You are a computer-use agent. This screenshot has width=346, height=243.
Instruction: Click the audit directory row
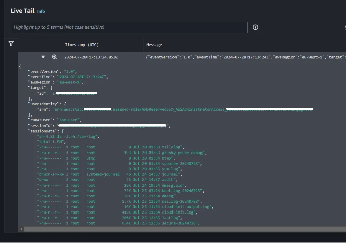click(107, 180)
